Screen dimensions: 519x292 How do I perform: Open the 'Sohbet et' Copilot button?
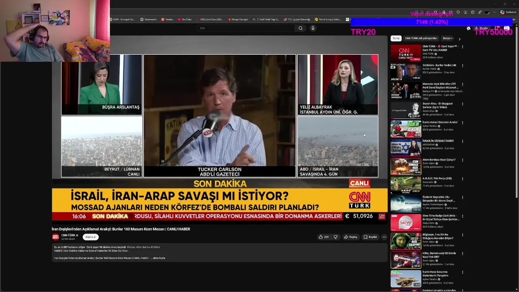click(x=508, y=12)
